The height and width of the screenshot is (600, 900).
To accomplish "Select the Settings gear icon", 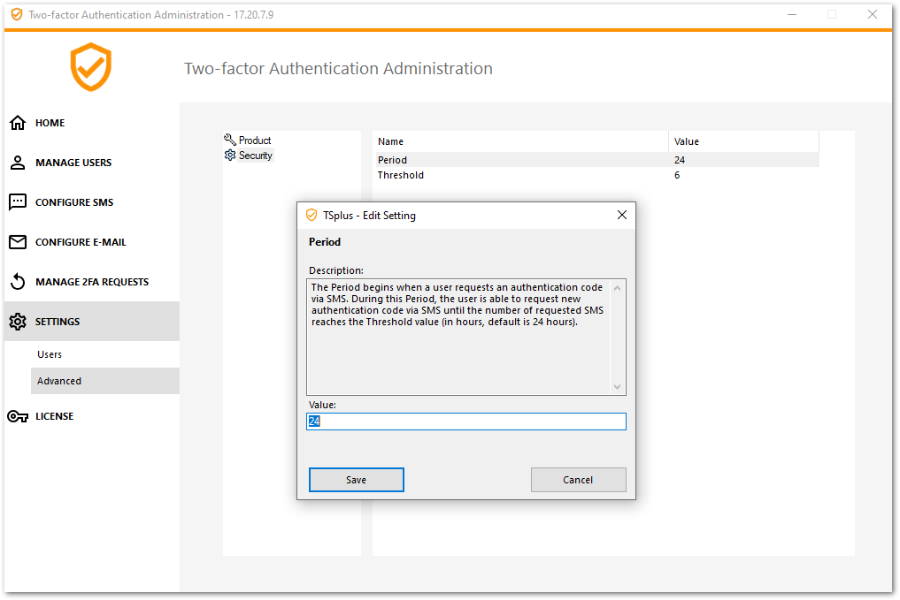I will tap(17, 321).
